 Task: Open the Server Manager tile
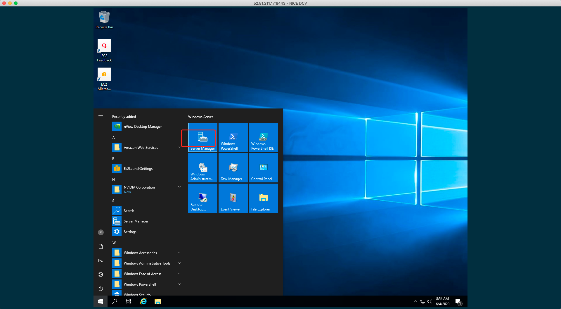pyautogui.click(x=203, y=137)
